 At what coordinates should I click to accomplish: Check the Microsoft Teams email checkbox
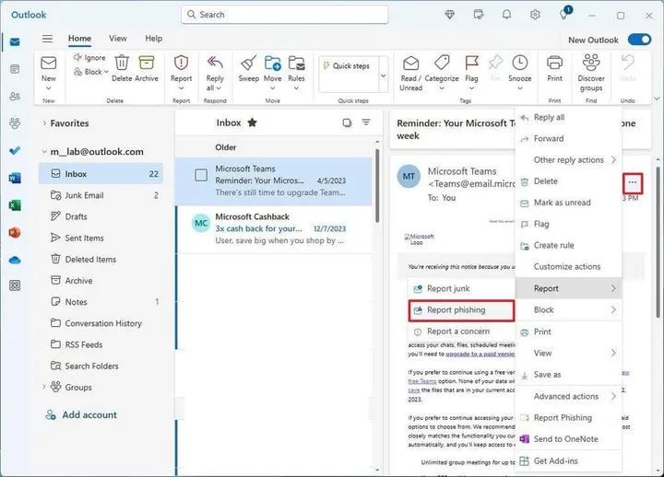click(x=201, y=175)
